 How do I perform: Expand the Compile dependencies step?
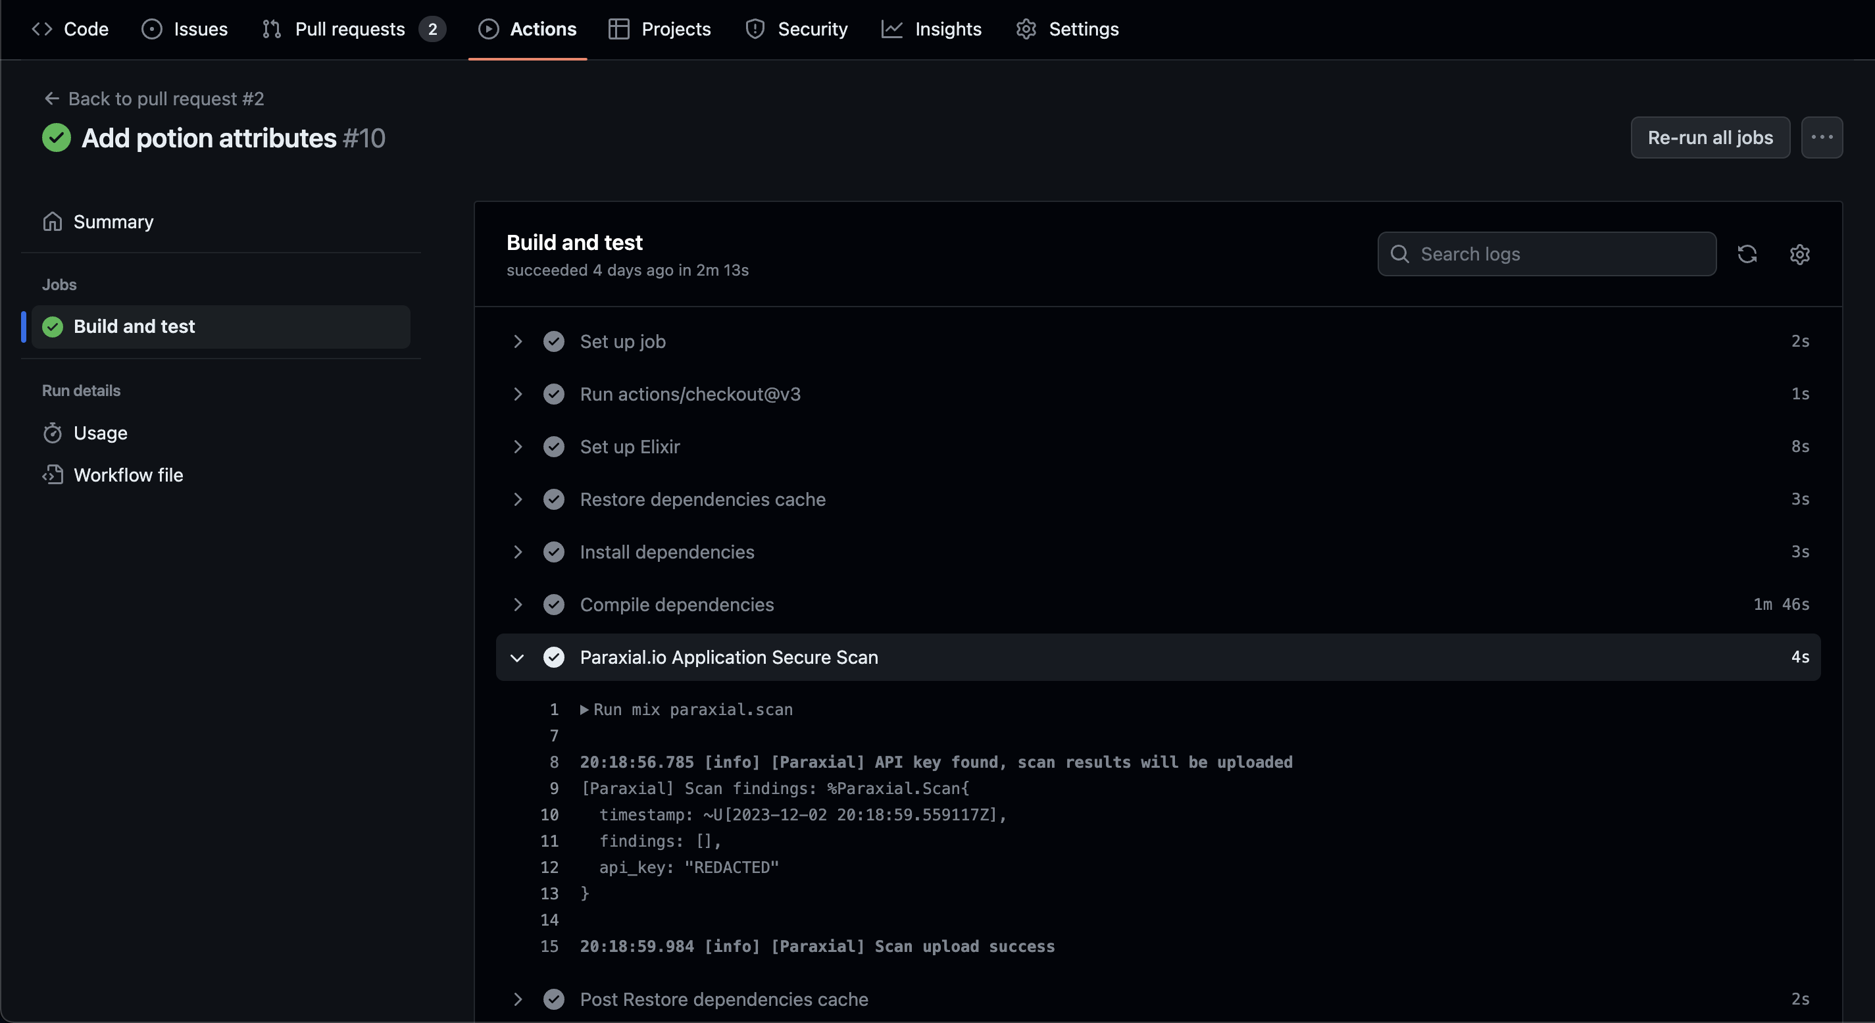pyautogui.click(x=1158, y=605)
